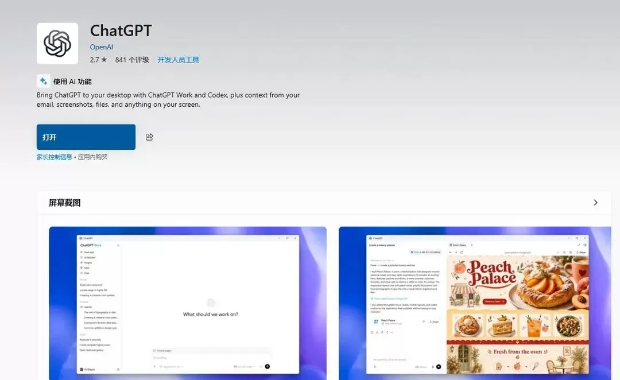Select the 使用 AI 功能 label text
Viewport: 620px width, 380px height.
[72, 82]
